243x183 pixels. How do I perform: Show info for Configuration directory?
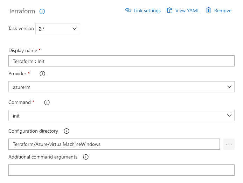[x=67, y=131]
